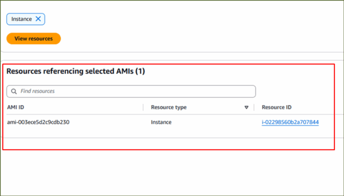
Task: Click the (1) count in the heading
Action: pos(140,71)
